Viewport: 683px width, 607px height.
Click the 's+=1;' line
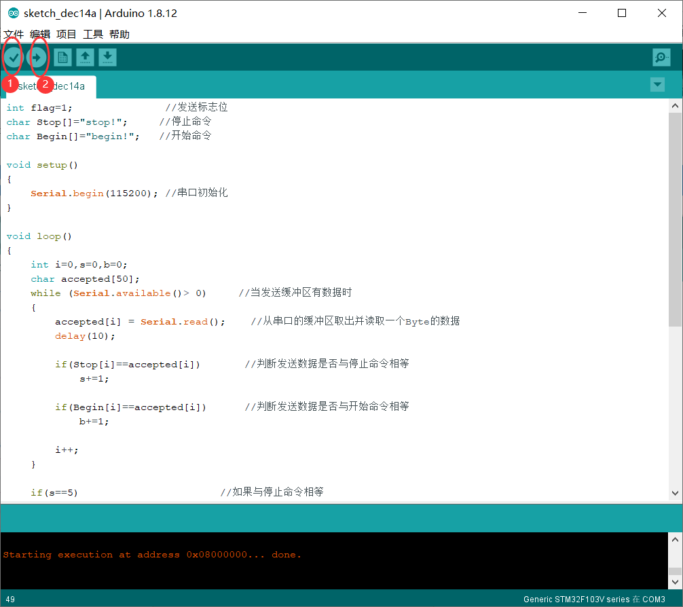(94, 379)
